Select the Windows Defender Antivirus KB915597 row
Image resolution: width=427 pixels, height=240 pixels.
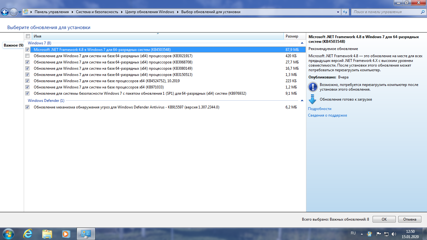(x=165, y=107)
